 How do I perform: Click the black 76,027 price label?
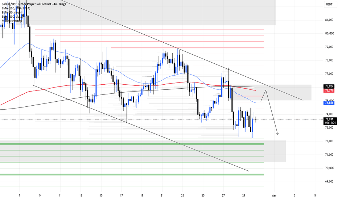coord(329,86)
